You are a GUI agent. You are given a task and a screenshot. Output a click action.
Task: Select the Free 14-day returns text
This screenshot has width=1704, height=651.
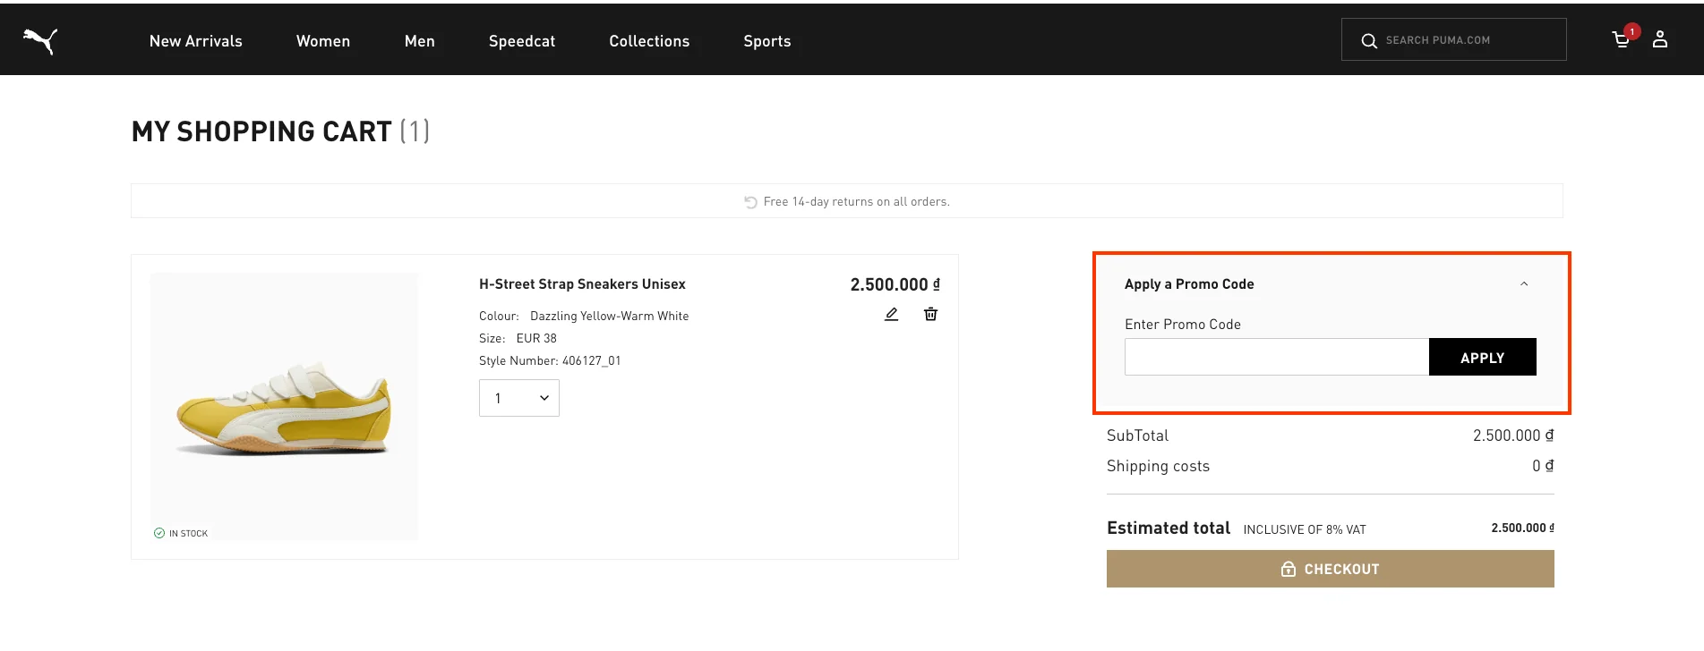[857, 202]
